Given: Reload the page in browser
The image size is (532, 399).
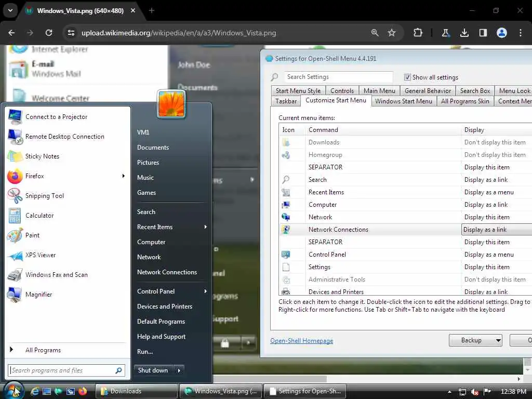Looking at the screenshot, I should (x=49, y=33).
